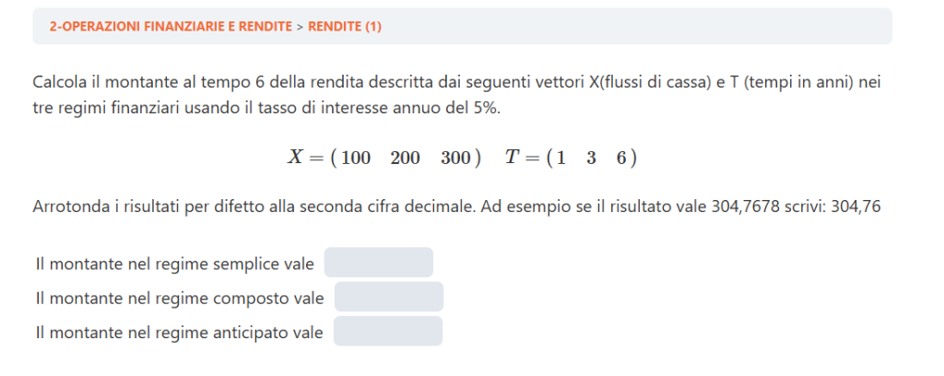Select the regime composto answer field
Screen dimensions: 944x376
tap(388, 297)
